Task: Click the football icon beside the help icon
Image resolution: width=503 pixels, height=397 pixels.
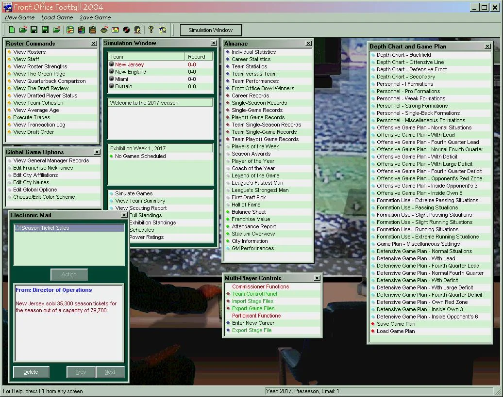Action: click(x=126, y=30)
